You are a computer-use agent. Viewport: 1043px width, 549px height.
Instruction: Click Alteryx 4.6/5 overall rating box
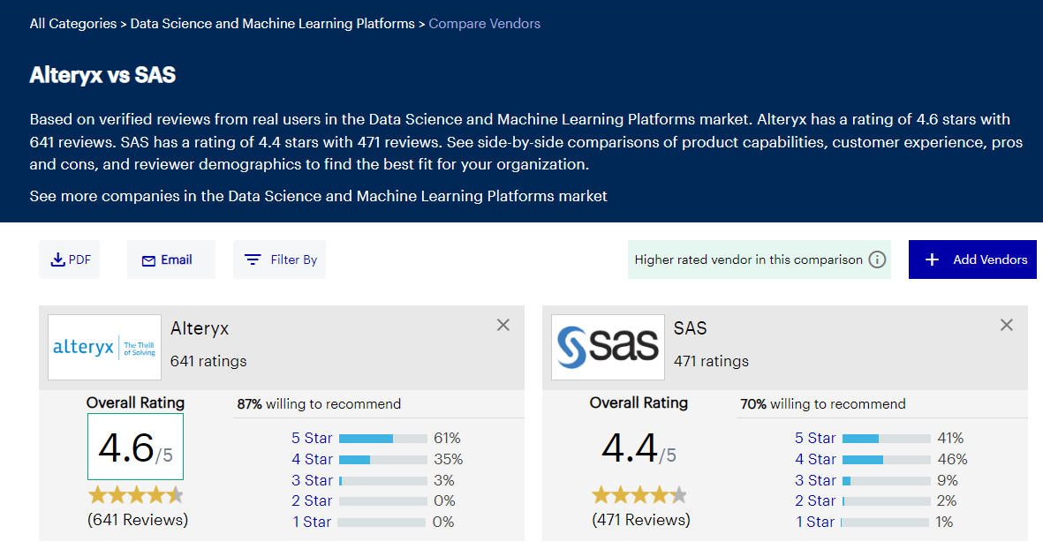136,447
